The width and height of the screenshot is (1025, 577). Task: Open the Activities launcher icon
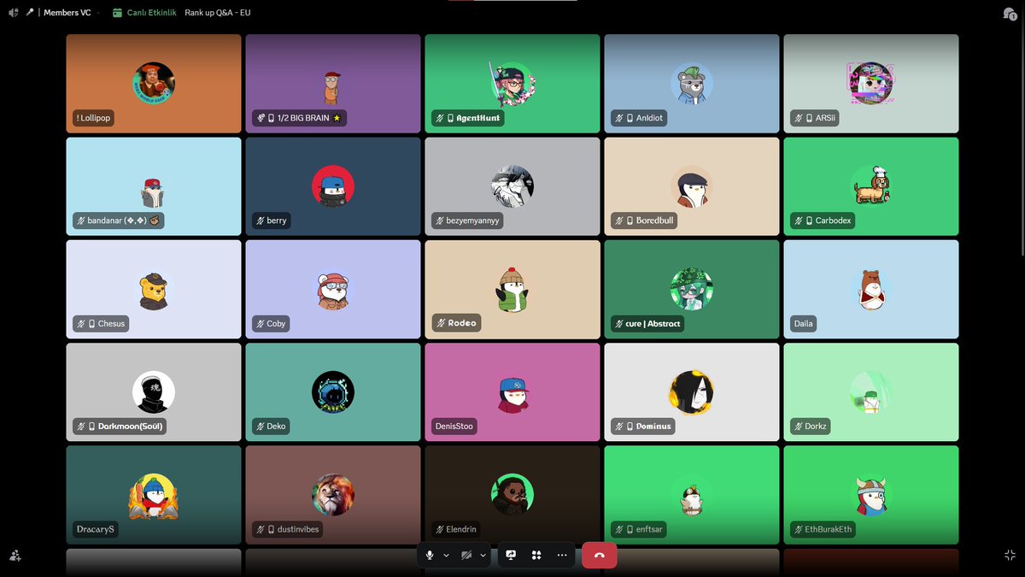pyautogui.click(x=536, y=555)
